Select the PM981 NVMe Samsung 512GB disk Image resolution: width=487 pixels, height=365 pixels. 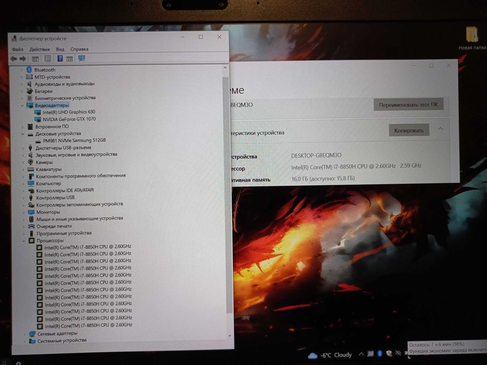74,140
